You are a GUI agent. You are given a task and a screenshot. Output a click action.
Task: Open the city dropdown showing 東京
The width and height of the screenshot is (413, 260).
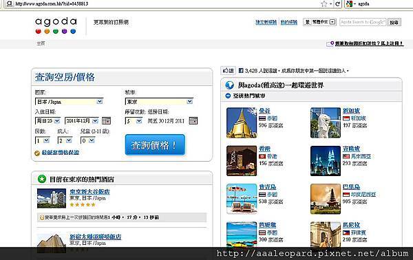click(159, 102)
